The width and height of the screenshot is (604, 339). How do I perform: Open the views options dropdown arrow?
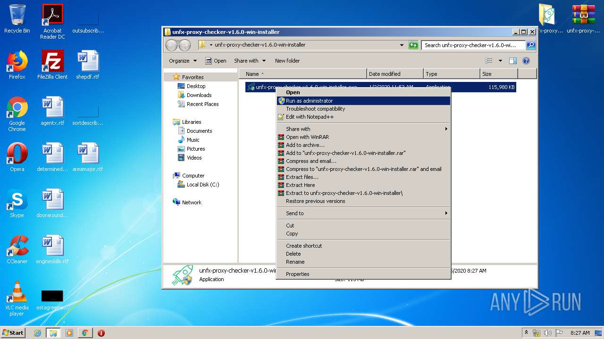tap(500, 61)
